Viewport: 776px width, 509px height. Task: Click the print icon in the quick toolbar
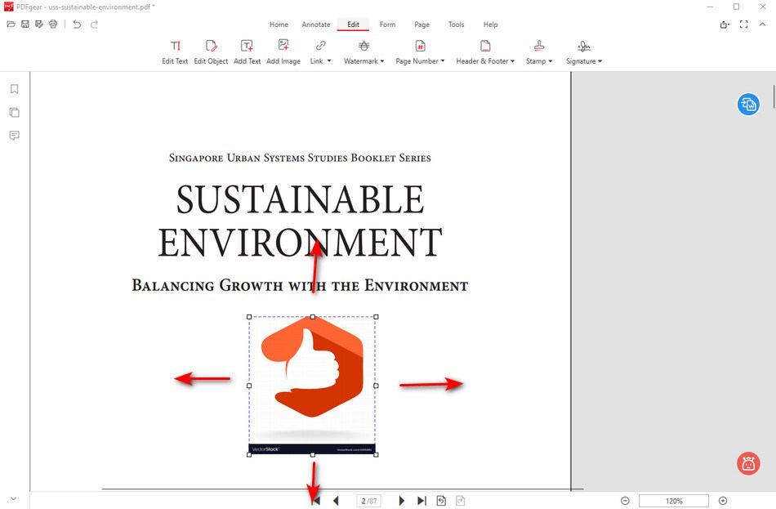pyautogui.click(x=53, y=25)
